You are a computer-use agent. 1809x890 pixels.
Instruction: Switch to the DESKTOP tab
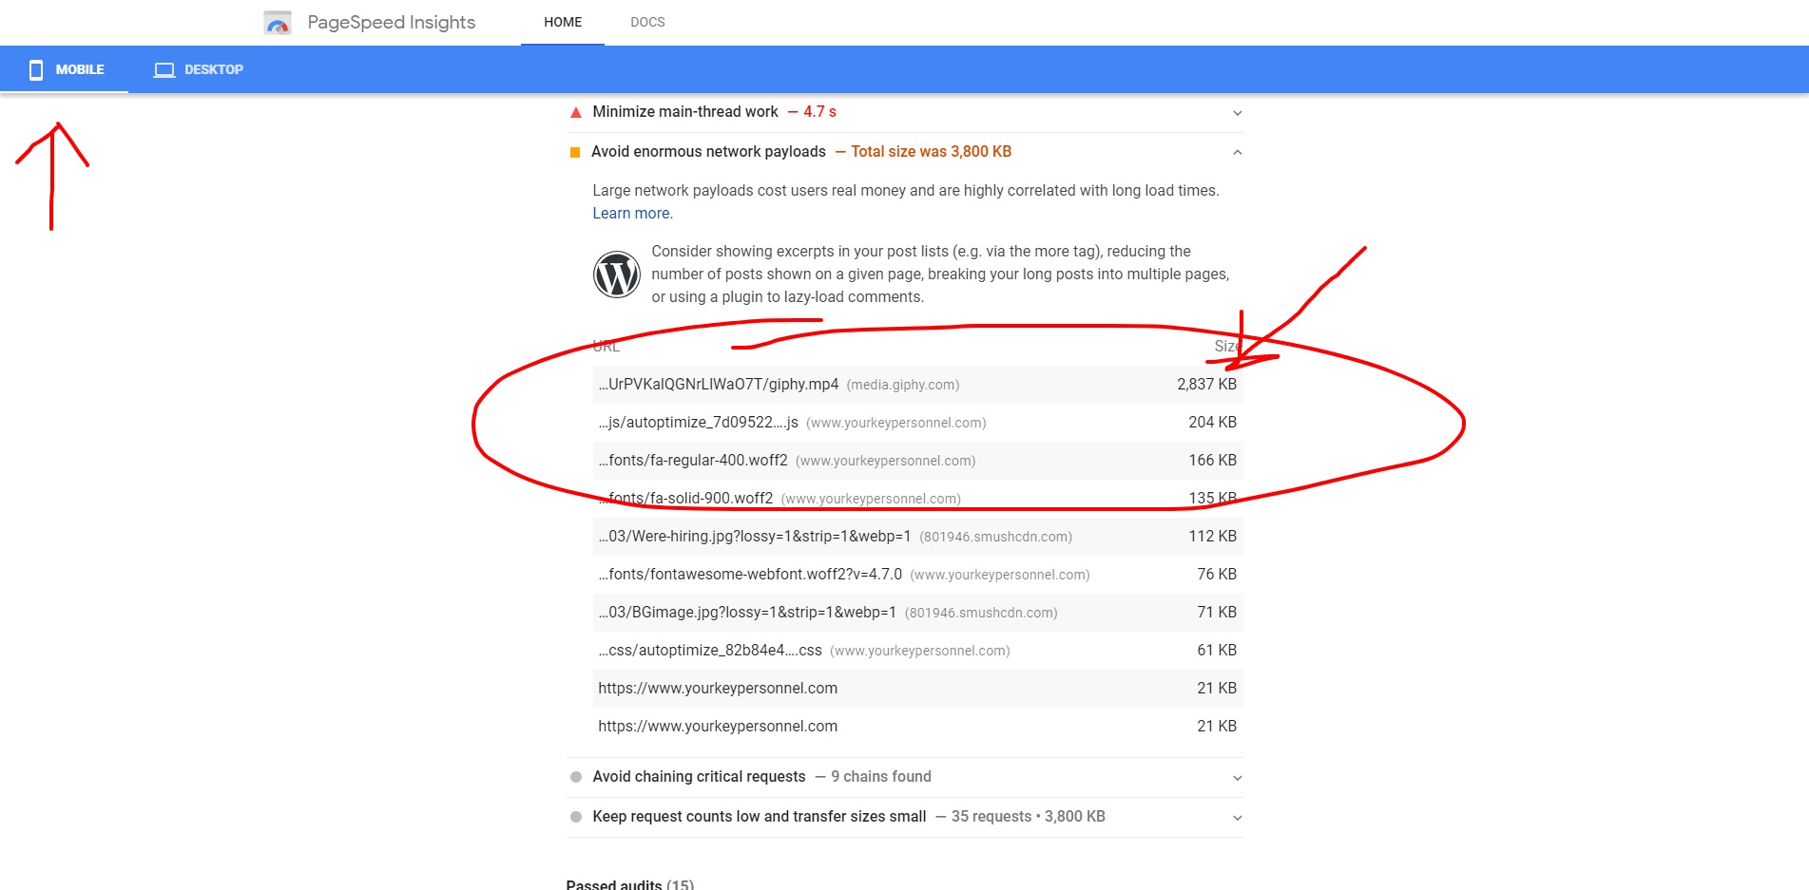point(199,69)
